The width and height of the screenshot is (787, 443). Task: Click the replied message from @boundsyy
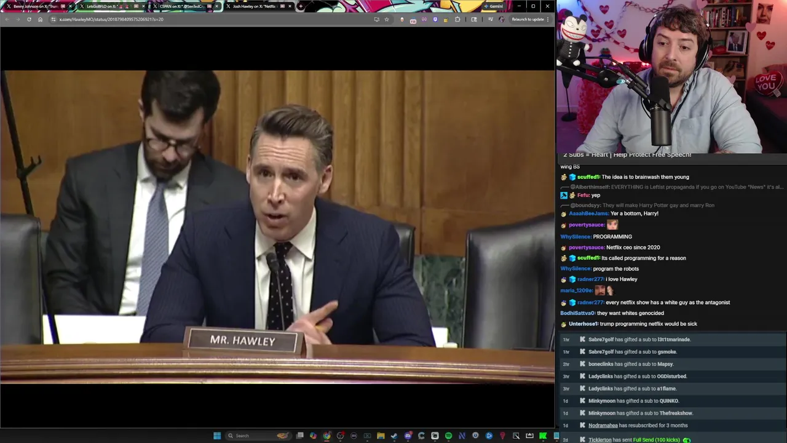[637, 205]
